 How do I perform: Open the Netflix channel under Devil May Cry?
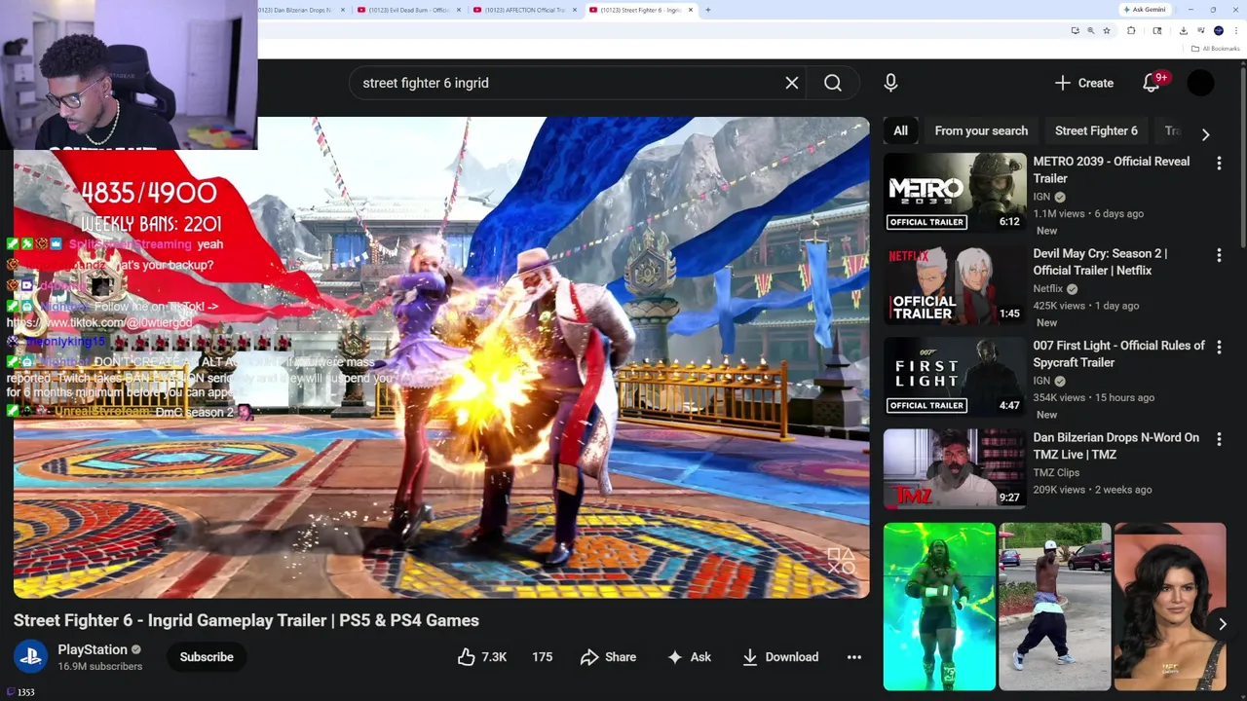[1047, 288]
